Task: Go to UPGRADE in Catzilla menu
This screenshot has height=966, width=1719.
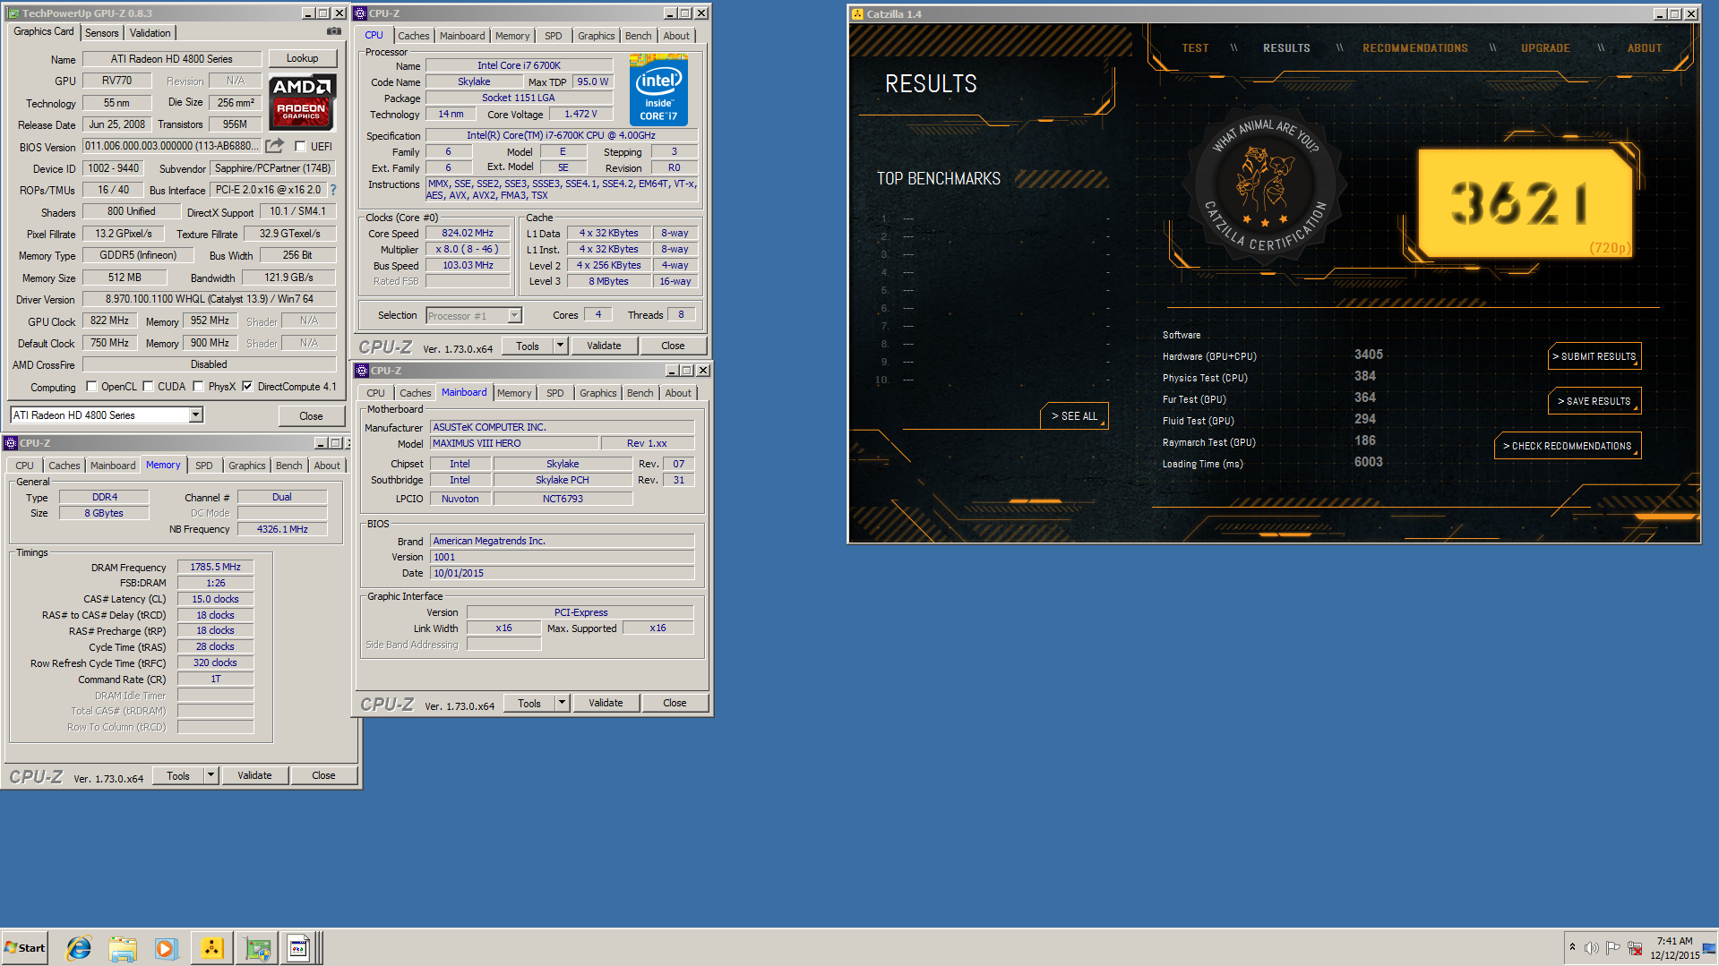Action: (x=1545, y=48)
